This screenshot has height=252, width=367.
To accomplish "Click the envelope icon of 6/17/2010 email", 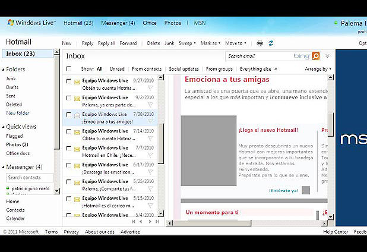I will pyautogui.click(x=77, y=166).
